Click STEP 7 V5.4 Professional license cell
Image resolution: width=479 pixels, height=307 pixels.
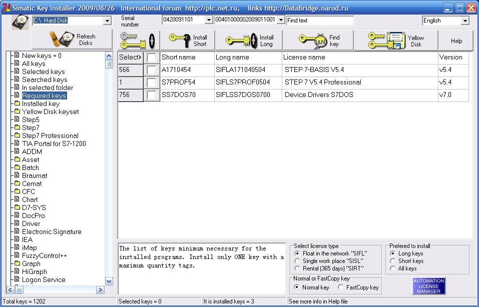coord(360,82)
